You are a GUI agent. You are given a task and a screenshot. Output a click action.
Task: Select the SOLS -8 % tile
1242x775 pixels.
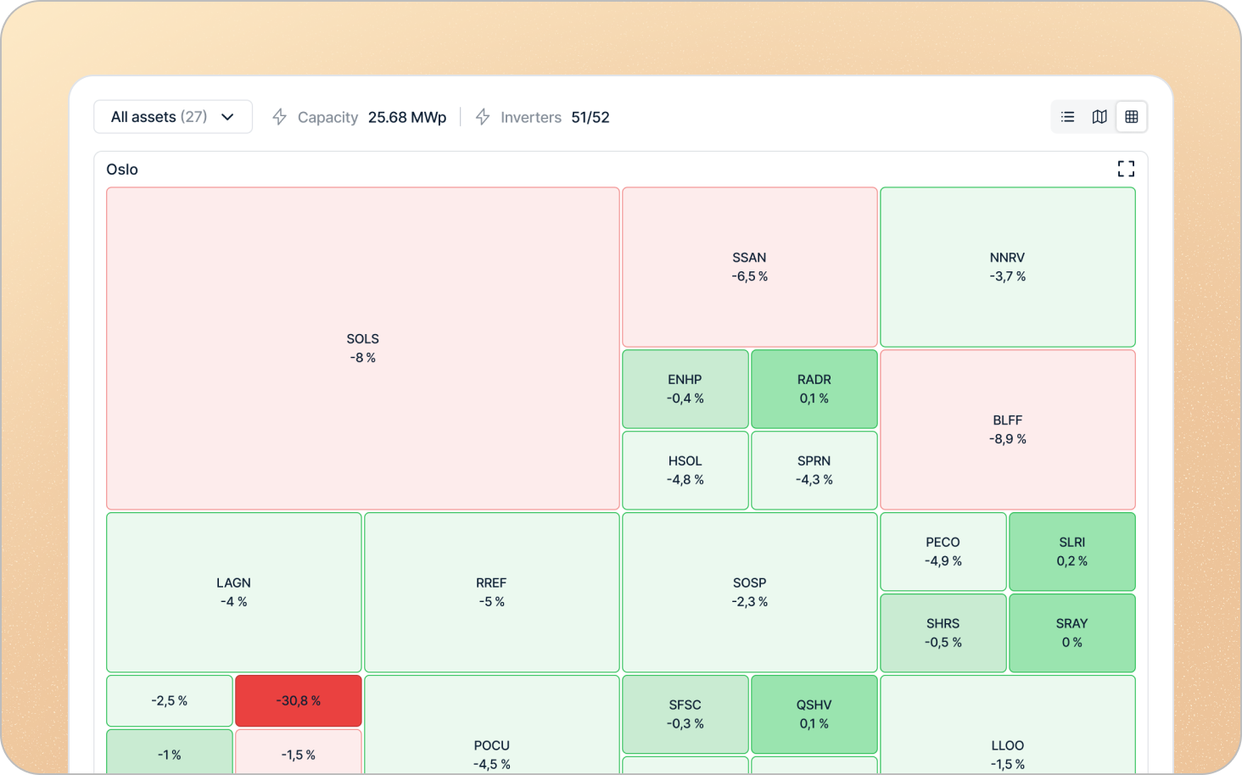point(362,348)
